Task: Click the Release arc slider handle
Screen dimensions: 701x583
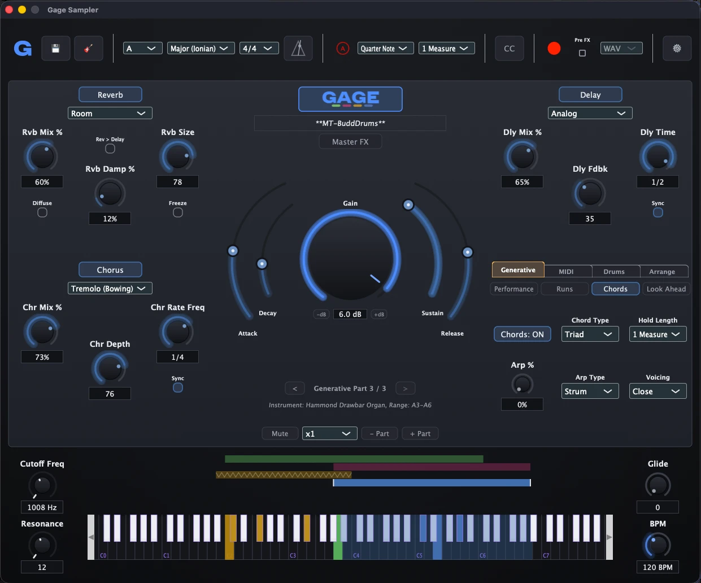Action: point(468,253)
